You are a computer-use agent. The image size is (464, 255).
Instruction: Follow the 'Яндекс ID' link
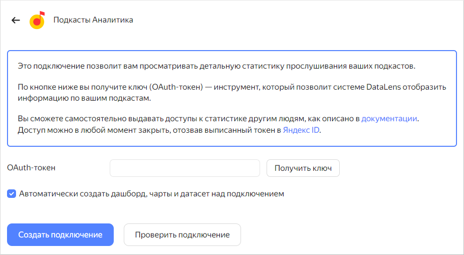[301, 130]
